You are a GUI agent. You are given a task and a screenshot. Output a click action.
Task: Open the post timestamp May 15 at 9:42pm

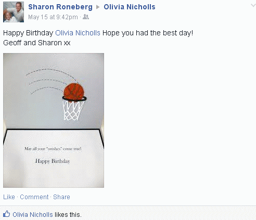click(x=53, y=17)
